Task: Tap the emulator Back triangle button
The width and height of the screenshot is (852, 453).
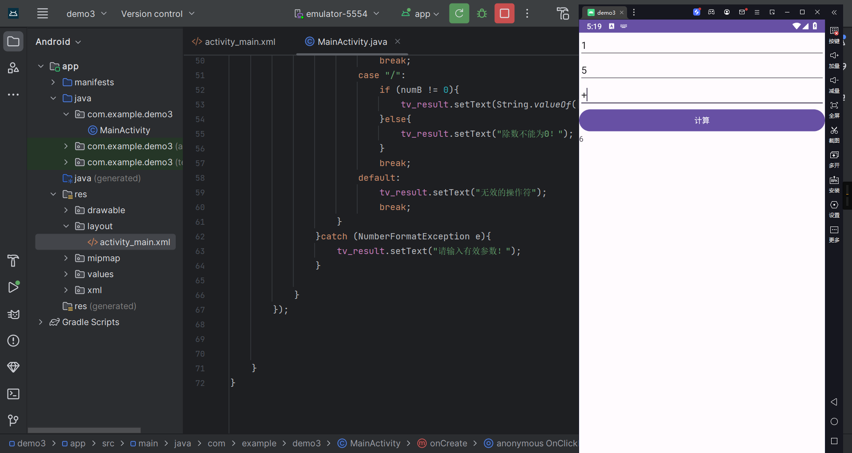Action: (x=834, y=402)
